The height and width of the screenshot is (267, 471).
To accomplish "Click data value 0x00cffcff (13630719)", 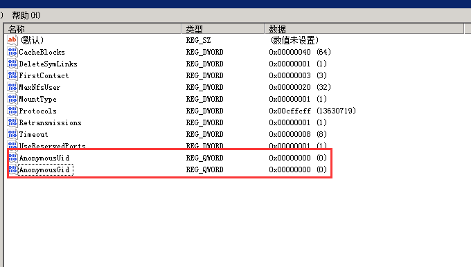I will tap(312, 111).
